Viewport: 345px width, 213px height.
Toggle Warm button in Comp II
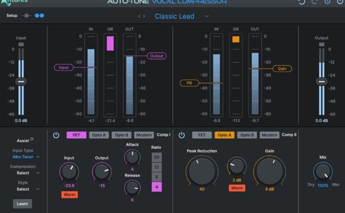(x=237, y=188)
